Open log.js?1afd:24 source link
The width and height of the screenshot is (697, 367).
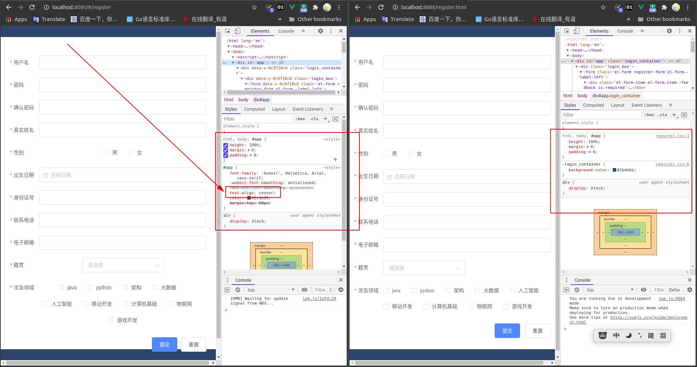pos(319,299)
